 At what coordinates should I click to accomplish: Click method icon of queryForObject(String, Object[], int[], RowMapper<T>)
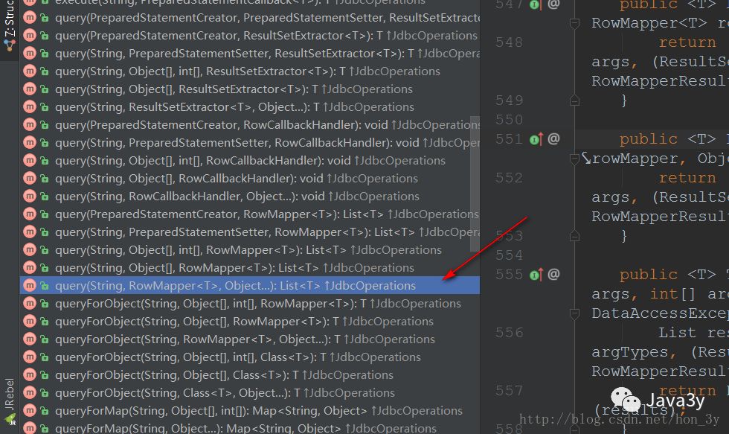pyautogui.click(x=30, y=304)
